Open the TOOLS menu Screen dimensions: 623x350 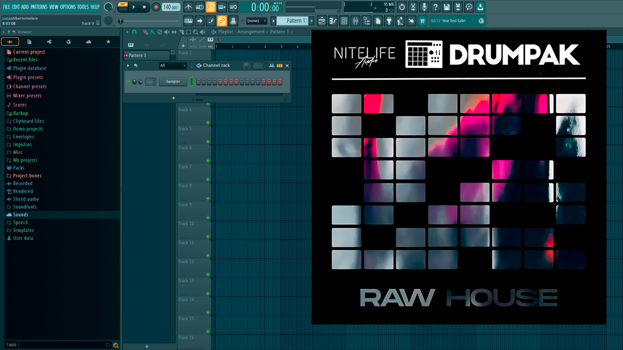pyautogui.click(x=83, y=7)
